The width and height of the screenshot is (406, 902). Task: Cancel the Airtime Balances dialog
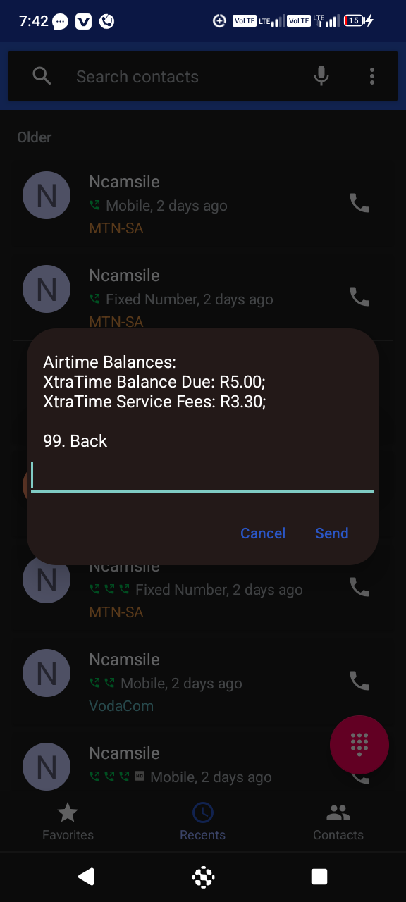tap(263, 533)
